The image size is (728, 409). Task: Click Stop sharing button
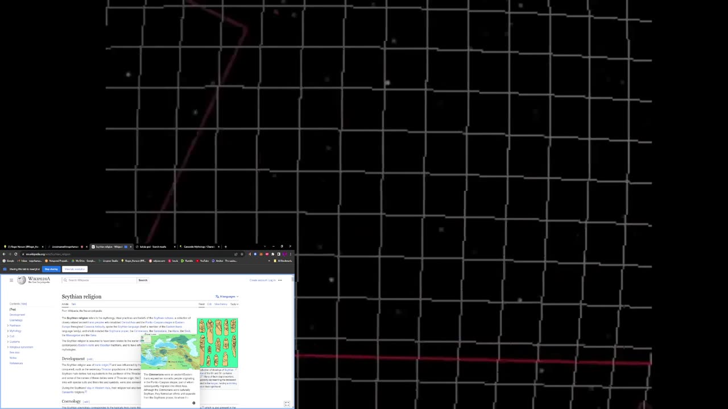[51, 269]
